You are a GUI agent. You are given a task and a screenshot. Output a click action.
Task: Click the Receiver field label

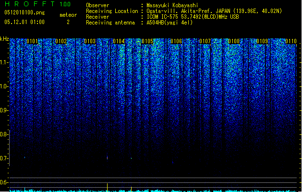tap(97, 17)
